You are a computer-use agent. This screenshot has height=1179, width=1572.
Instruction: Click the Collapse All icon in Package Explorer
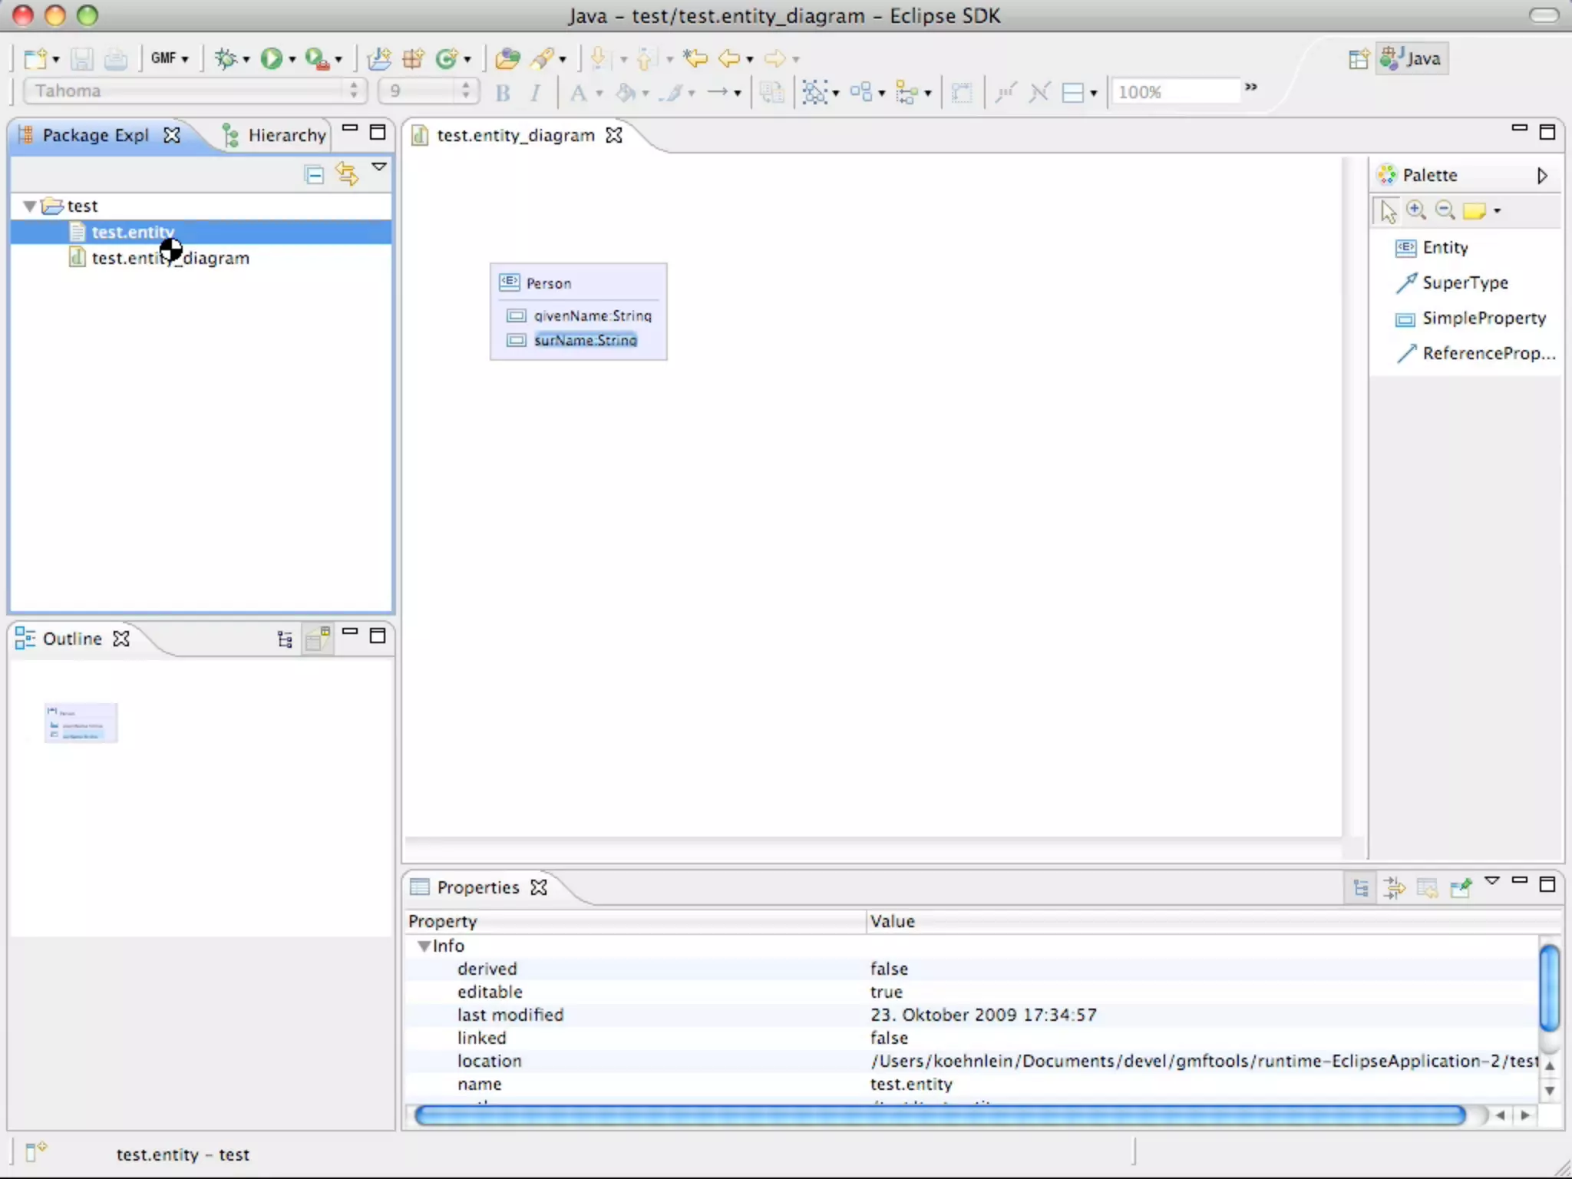[314, 175]
